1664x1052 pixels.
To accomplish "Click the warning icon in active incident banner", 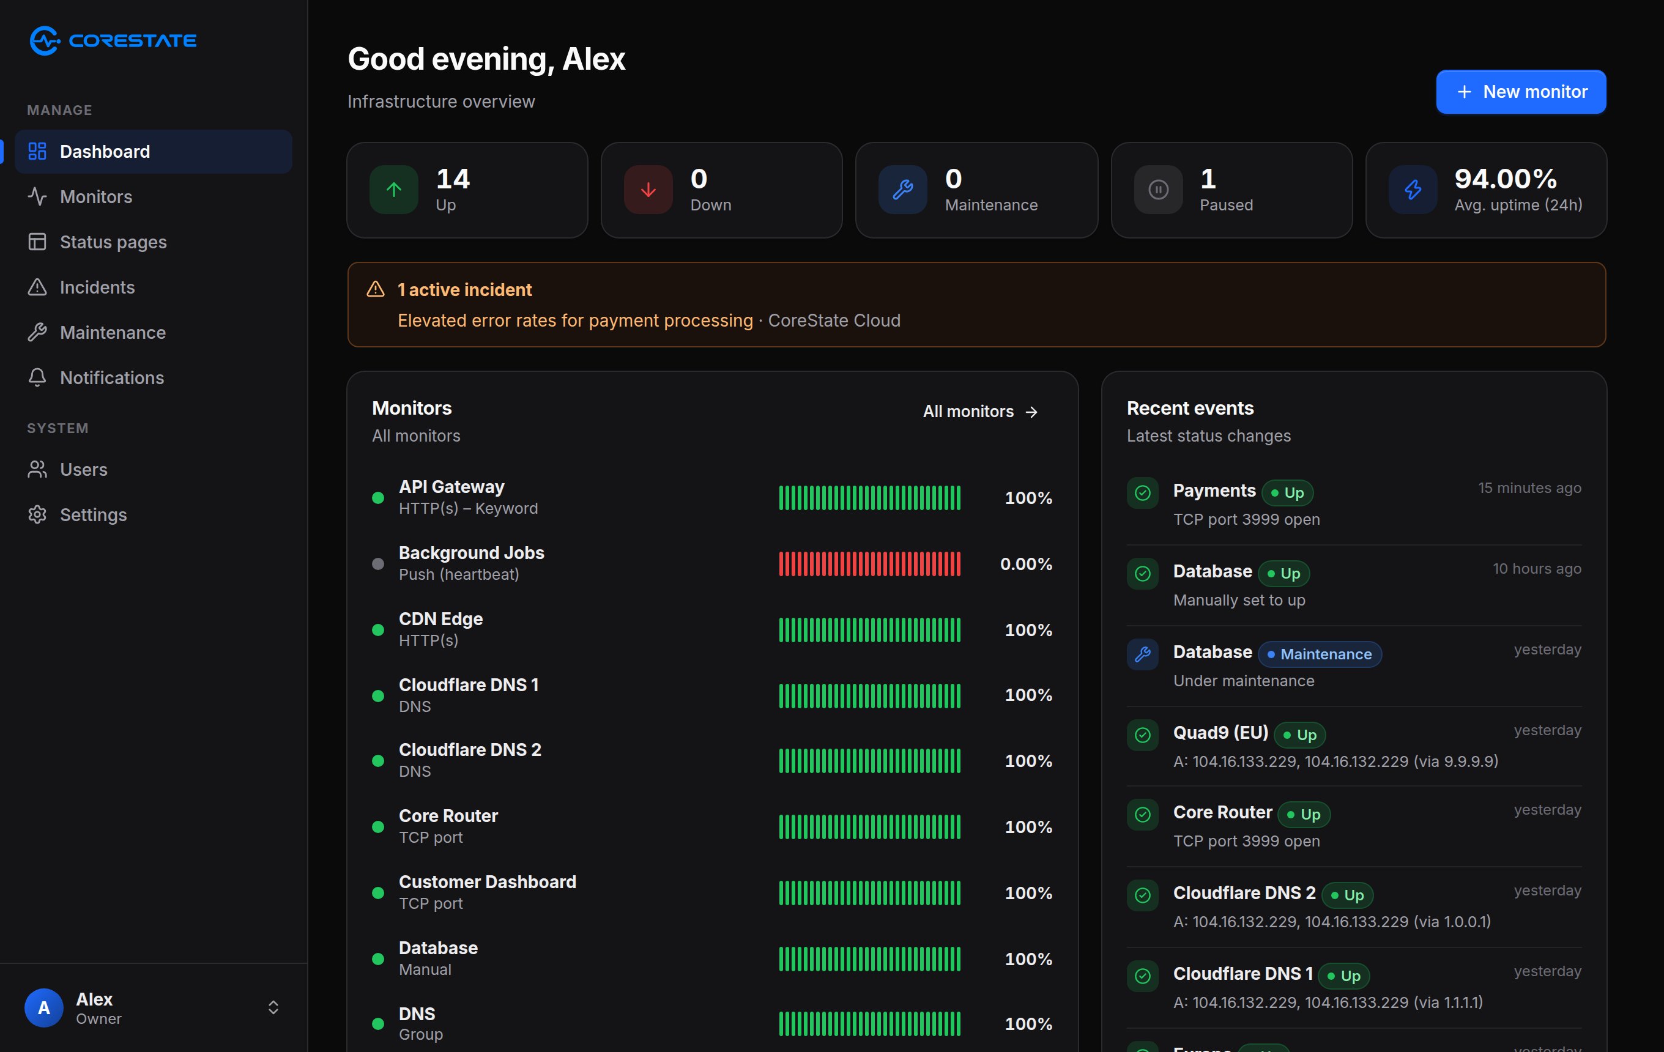I will click(375, 289).
